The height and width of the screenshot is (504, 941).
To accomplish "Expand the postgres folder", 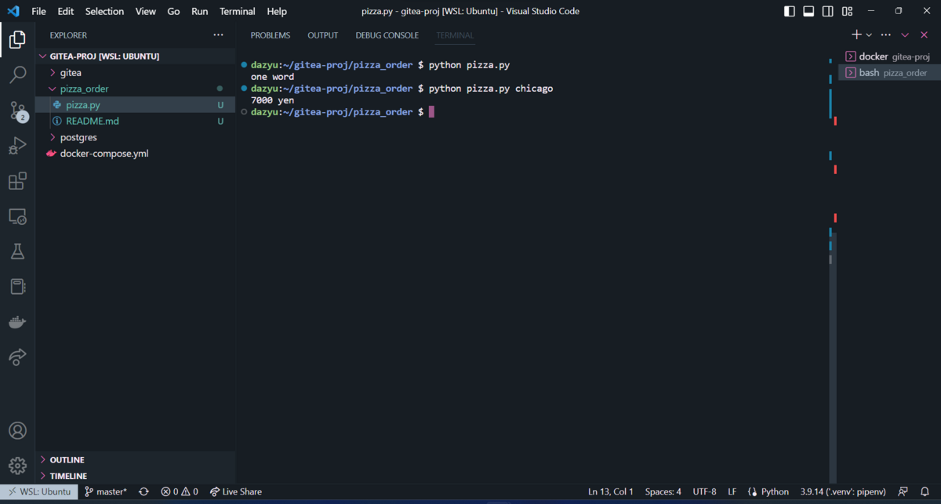I will coord(135,137).
